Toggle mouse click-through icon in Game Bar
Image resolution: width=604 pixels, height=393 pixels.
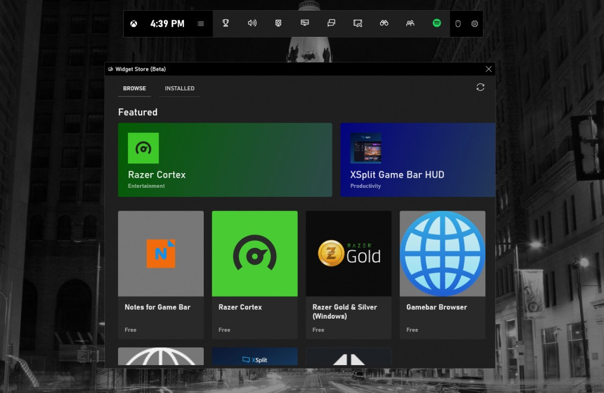[x=458, y=24]
